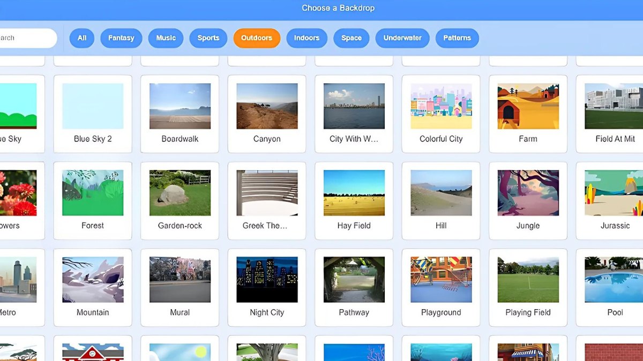Choose the Jungle backdrop

click(x=528, y=201)
